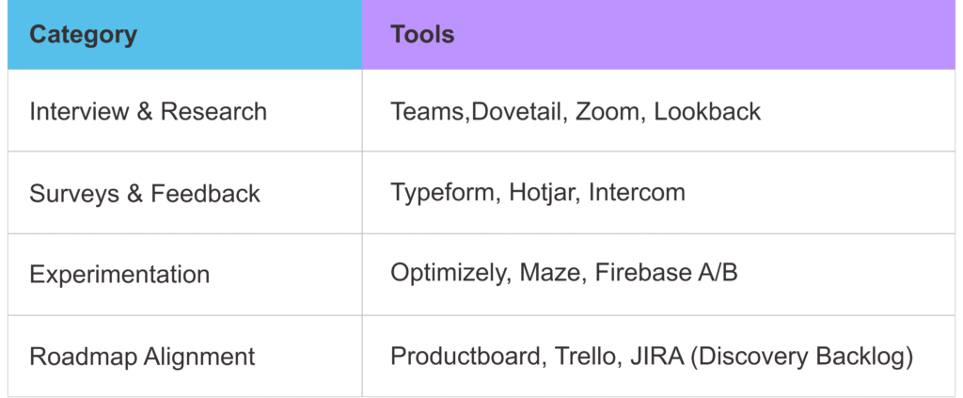Click the Typeform tool name

(x=442, y=194)
